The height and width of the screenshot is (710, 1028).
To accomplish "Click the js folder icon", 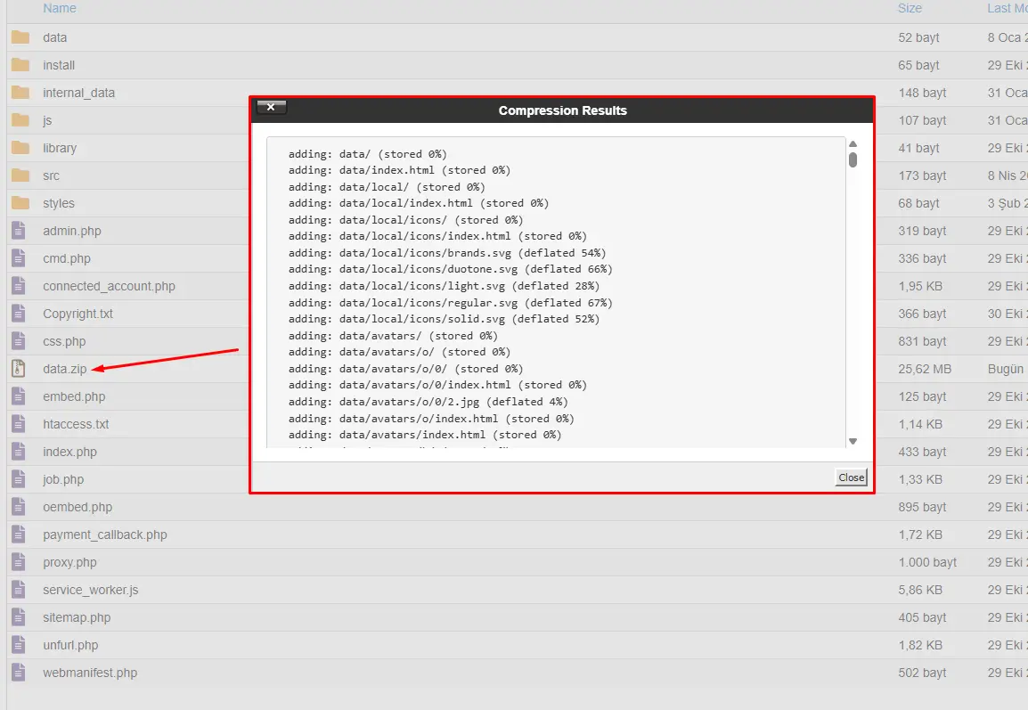I will (x=20, y=120).
